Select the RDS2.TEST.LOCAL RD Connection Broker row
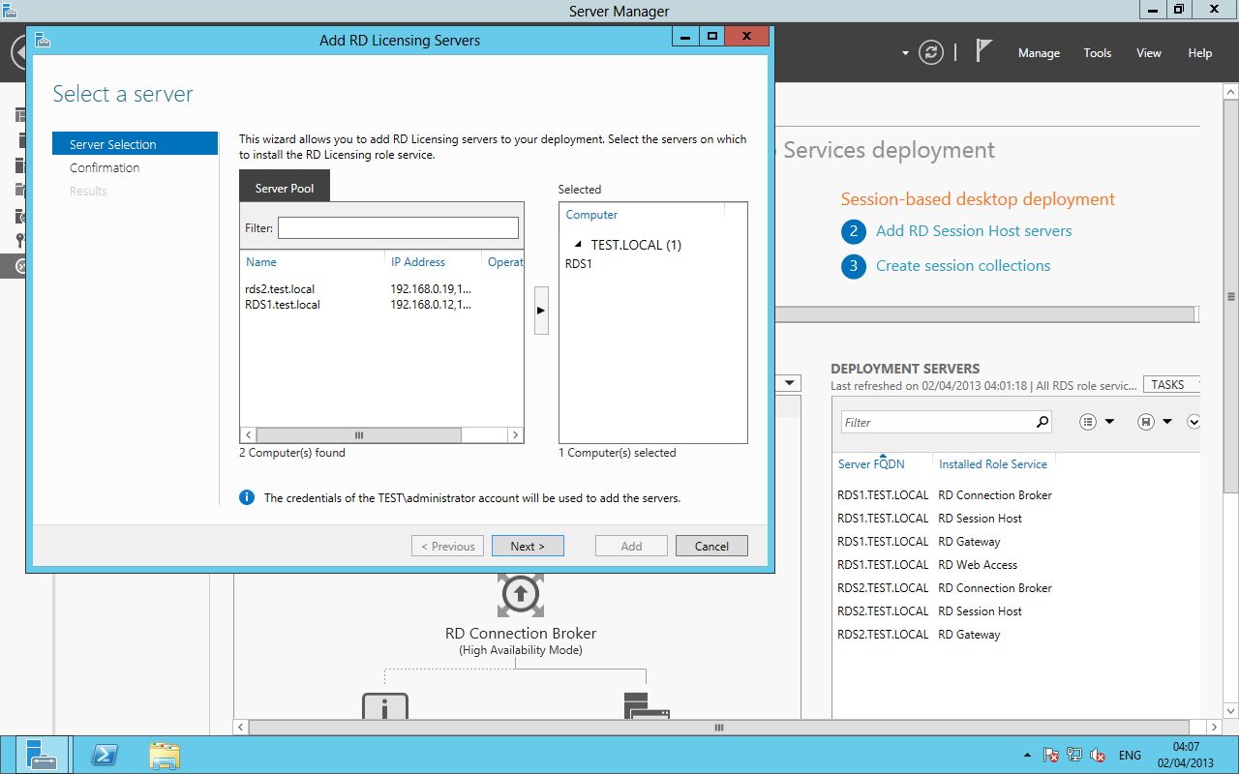Screen dimensions: 1239x774 click(1015, 588)
